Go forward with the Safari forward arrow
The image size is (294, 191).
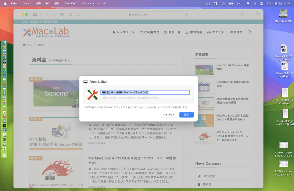click(x=54, y=14)
